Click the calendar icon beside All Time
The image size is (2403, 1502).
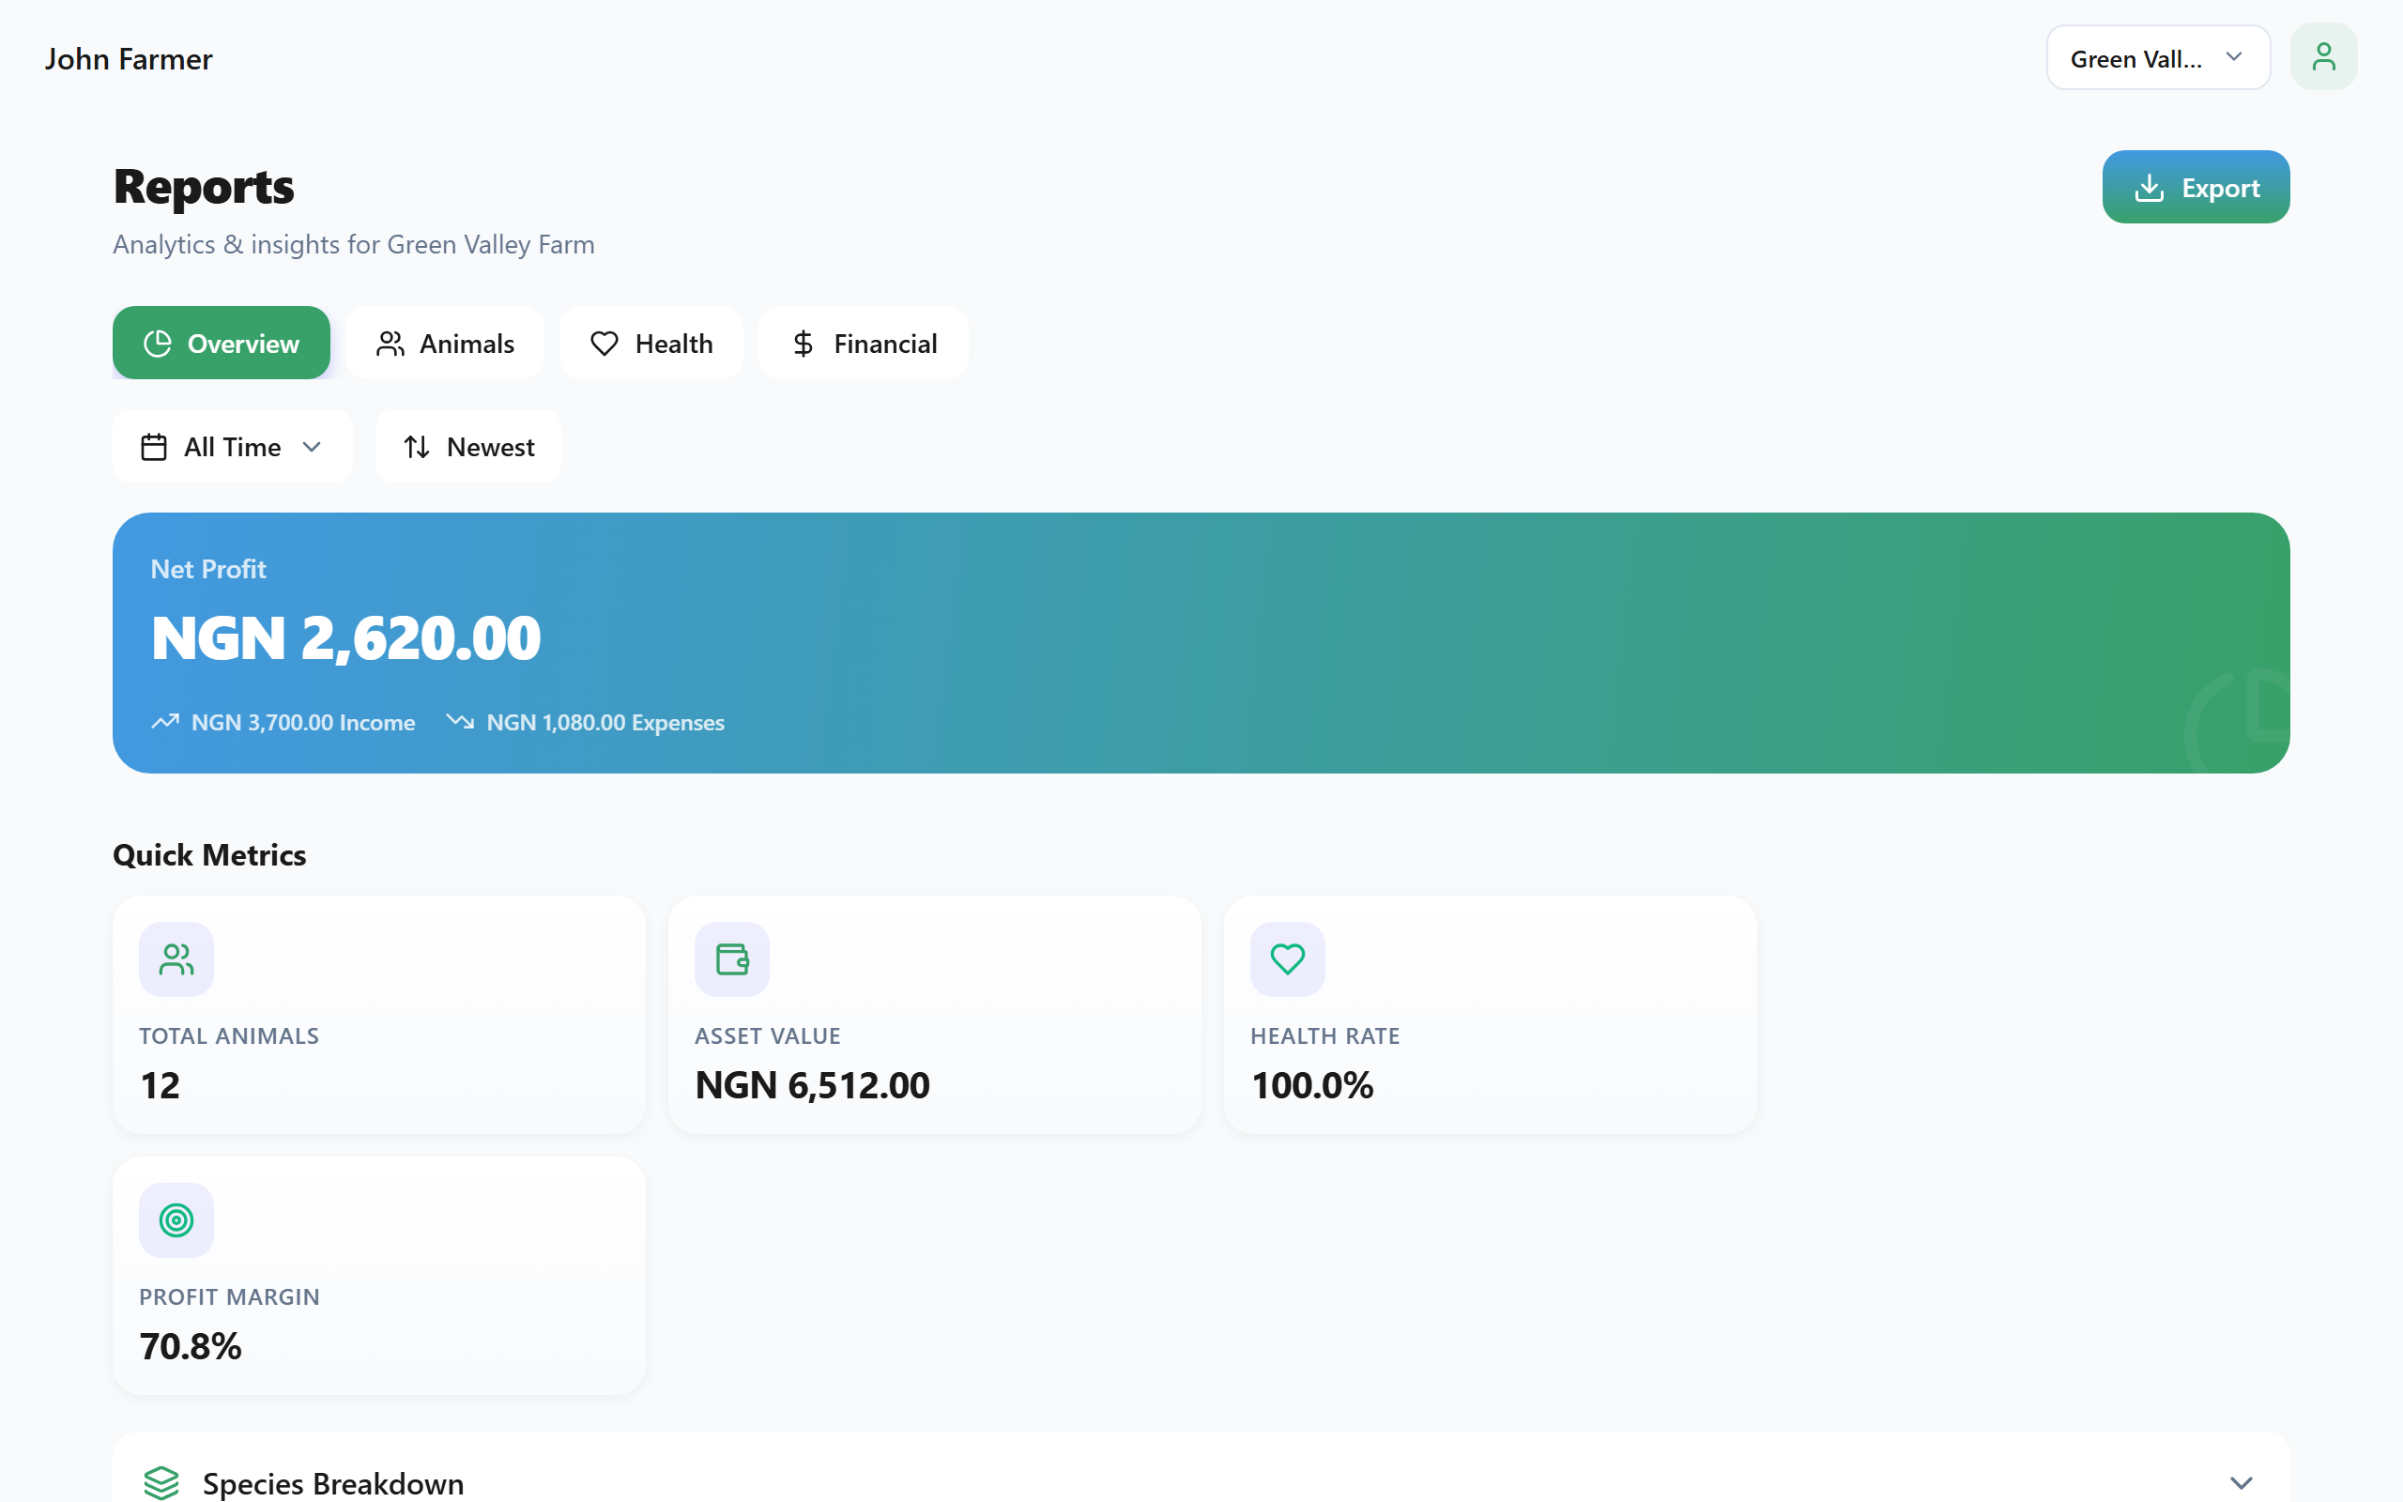click(154, 447)
